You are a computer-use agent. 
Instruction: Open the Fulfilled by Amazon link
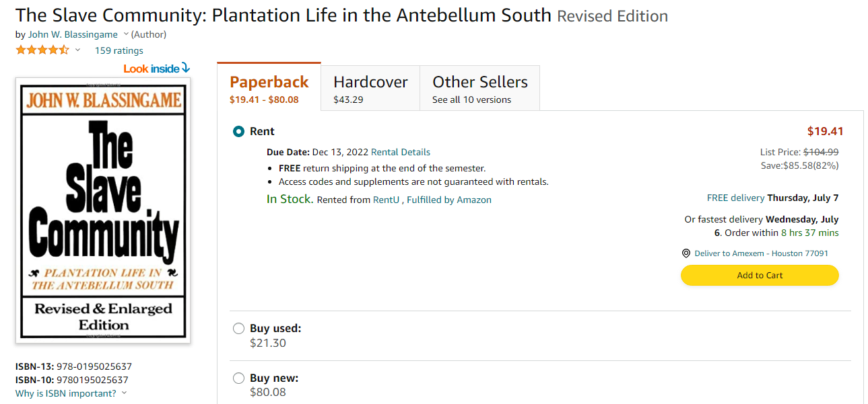[x=449, y=200]
